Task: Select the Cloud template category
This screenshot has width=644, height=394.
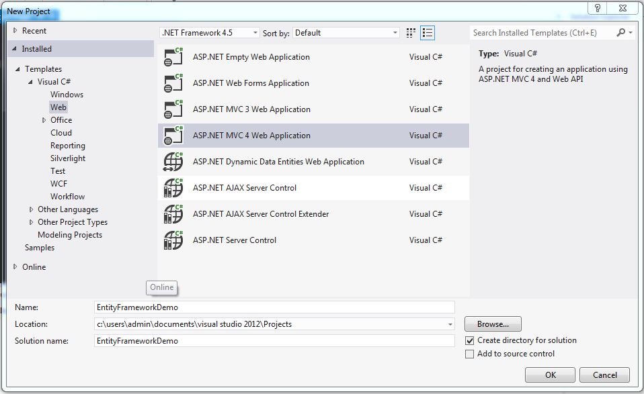Action: [x=61, y=133]
